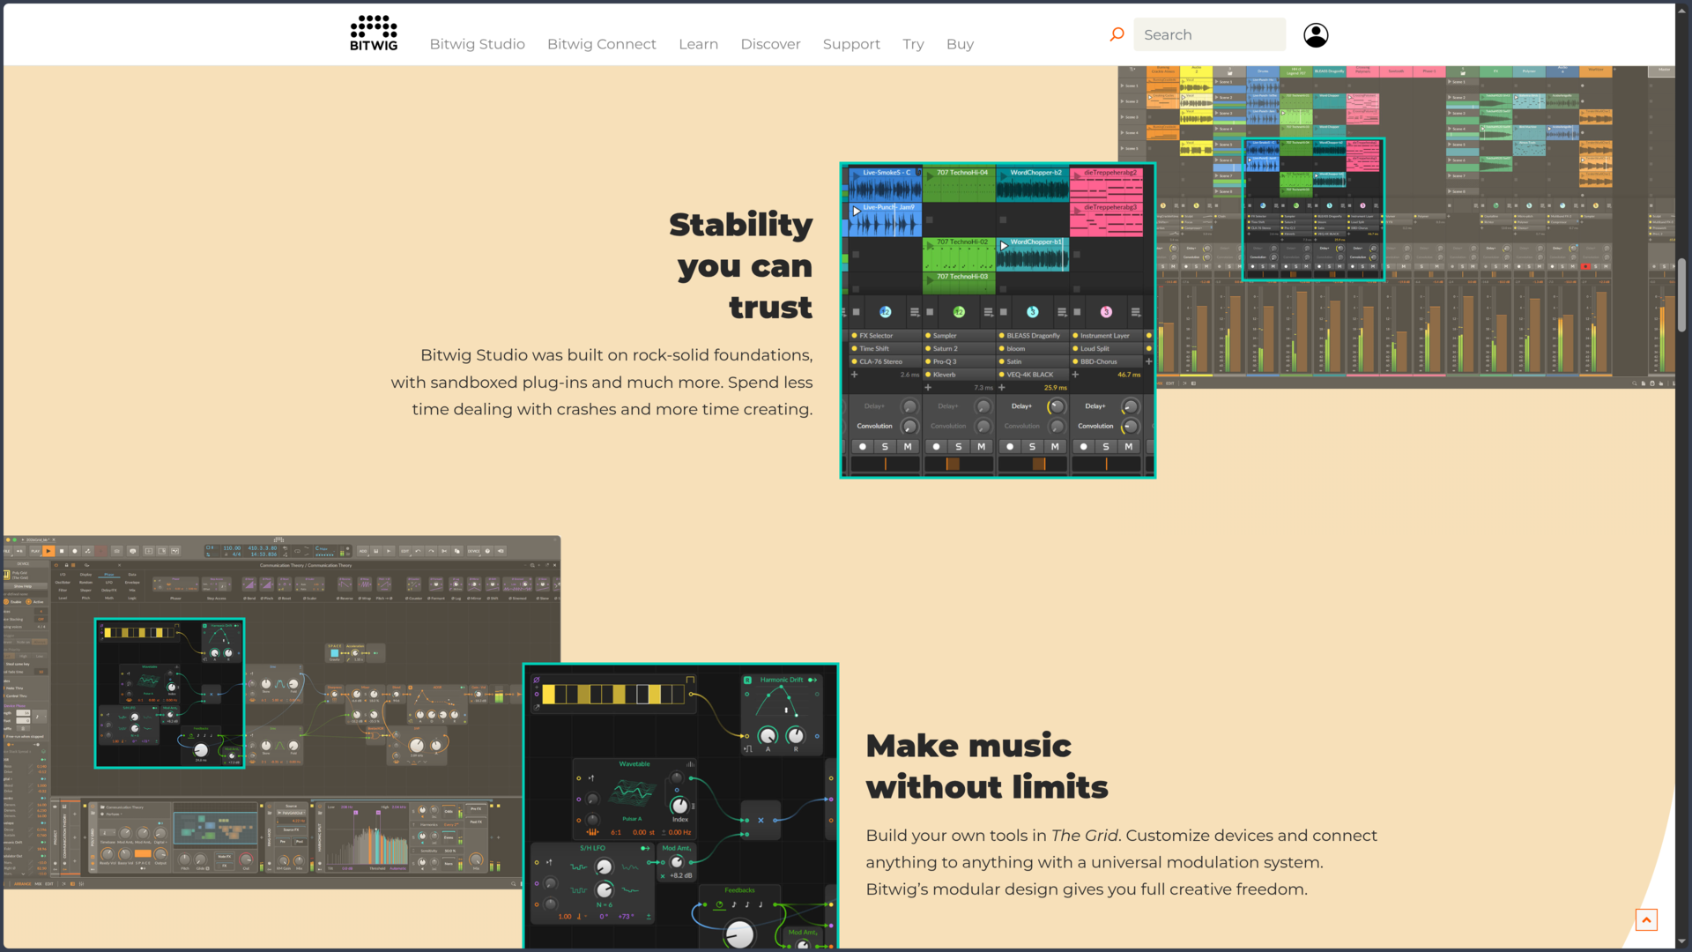The height and width of the screenshot is (952, 1692).
Task: Click the green track circle numbered 12
Action: pyautogui.click(x=959, y=312)
